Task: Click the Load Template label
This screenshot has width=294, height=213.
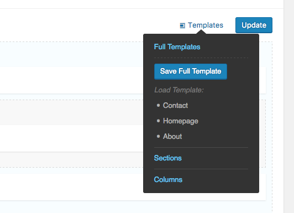Action: [179, 90]
